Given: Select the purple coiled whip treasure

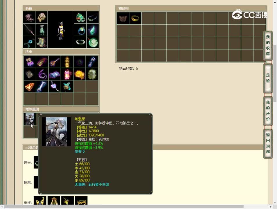Looking at the screenshot, I should 42,74.
